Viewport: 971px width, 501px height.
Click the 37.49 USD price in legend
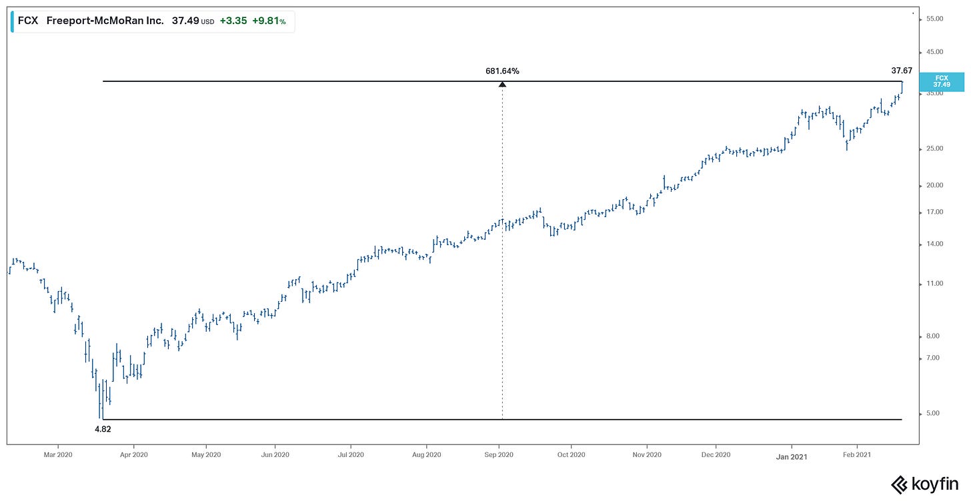(193, 21)
